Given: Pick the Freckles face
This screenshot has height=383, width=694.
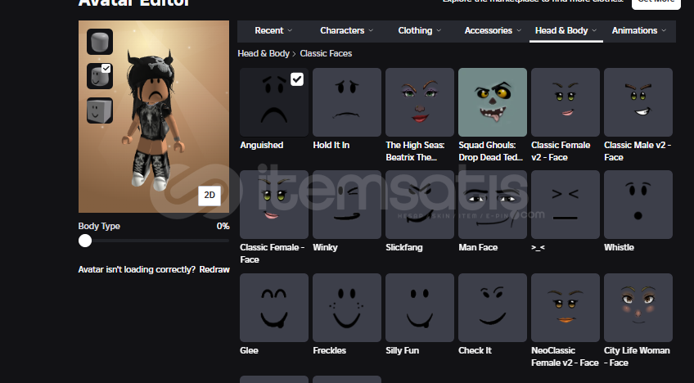Looking at the screenshot, I should (346, 308).
